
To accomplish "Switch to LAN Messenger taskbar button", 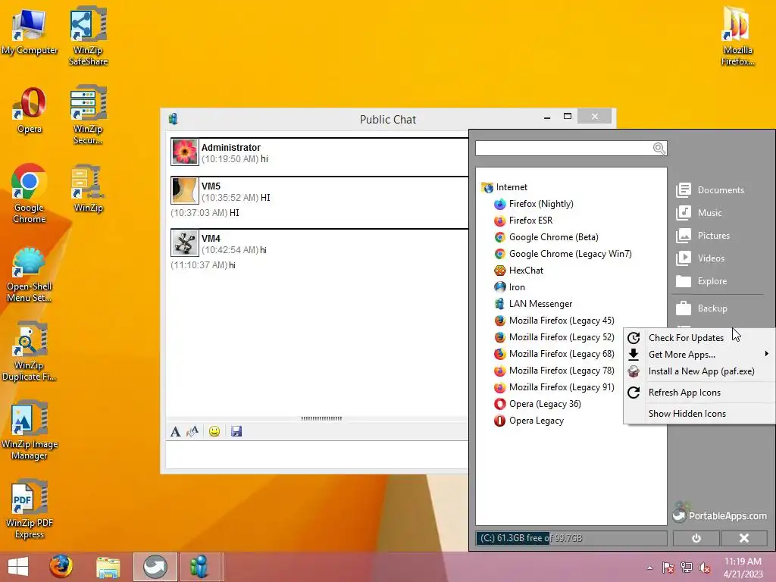I will tap(199, 567).
